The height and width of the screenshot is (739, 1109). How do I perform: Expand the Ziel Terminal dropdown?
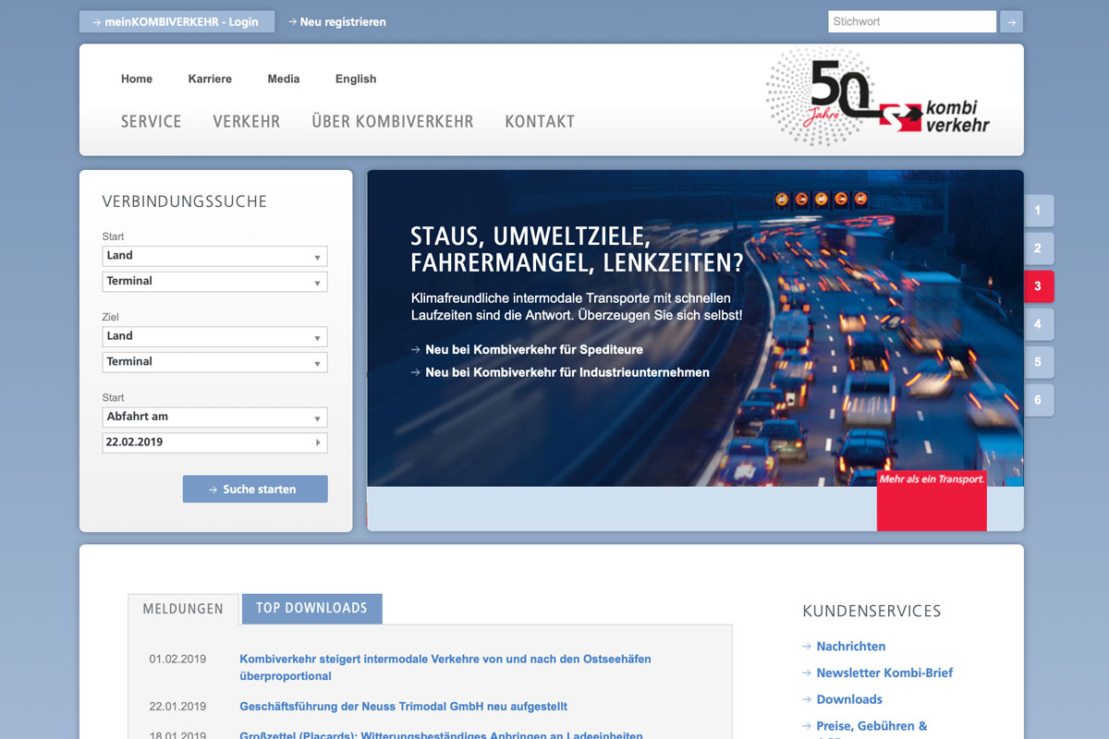214,362
